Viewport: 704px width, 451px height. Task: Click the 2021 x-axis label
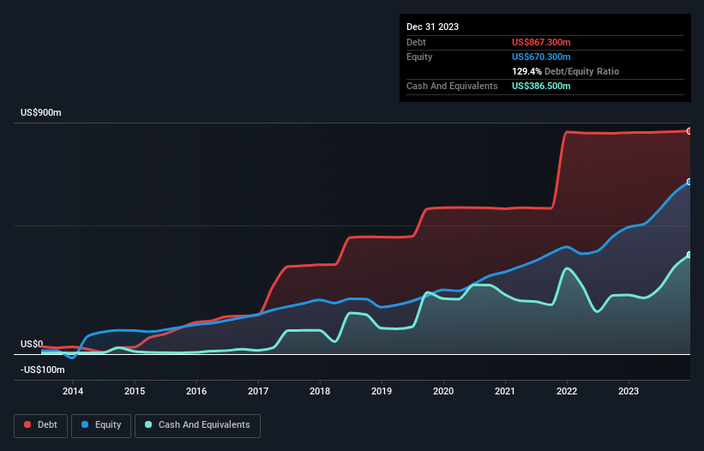[x=505, y=391]
